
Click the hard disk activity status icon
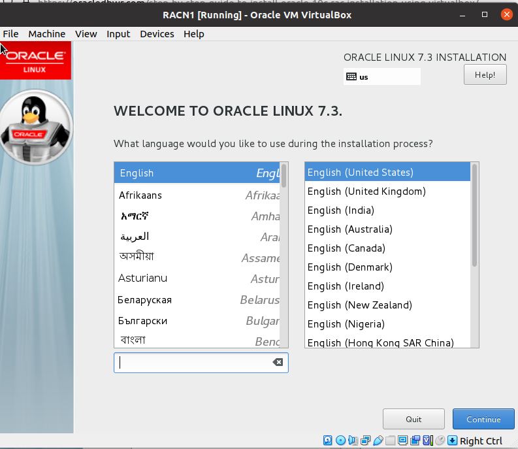pyautogui.click(x=327, y=441)
